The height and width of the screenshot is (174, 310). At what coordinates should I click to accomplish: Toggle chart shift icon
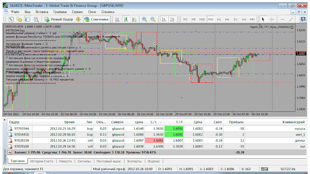[172, 19]
